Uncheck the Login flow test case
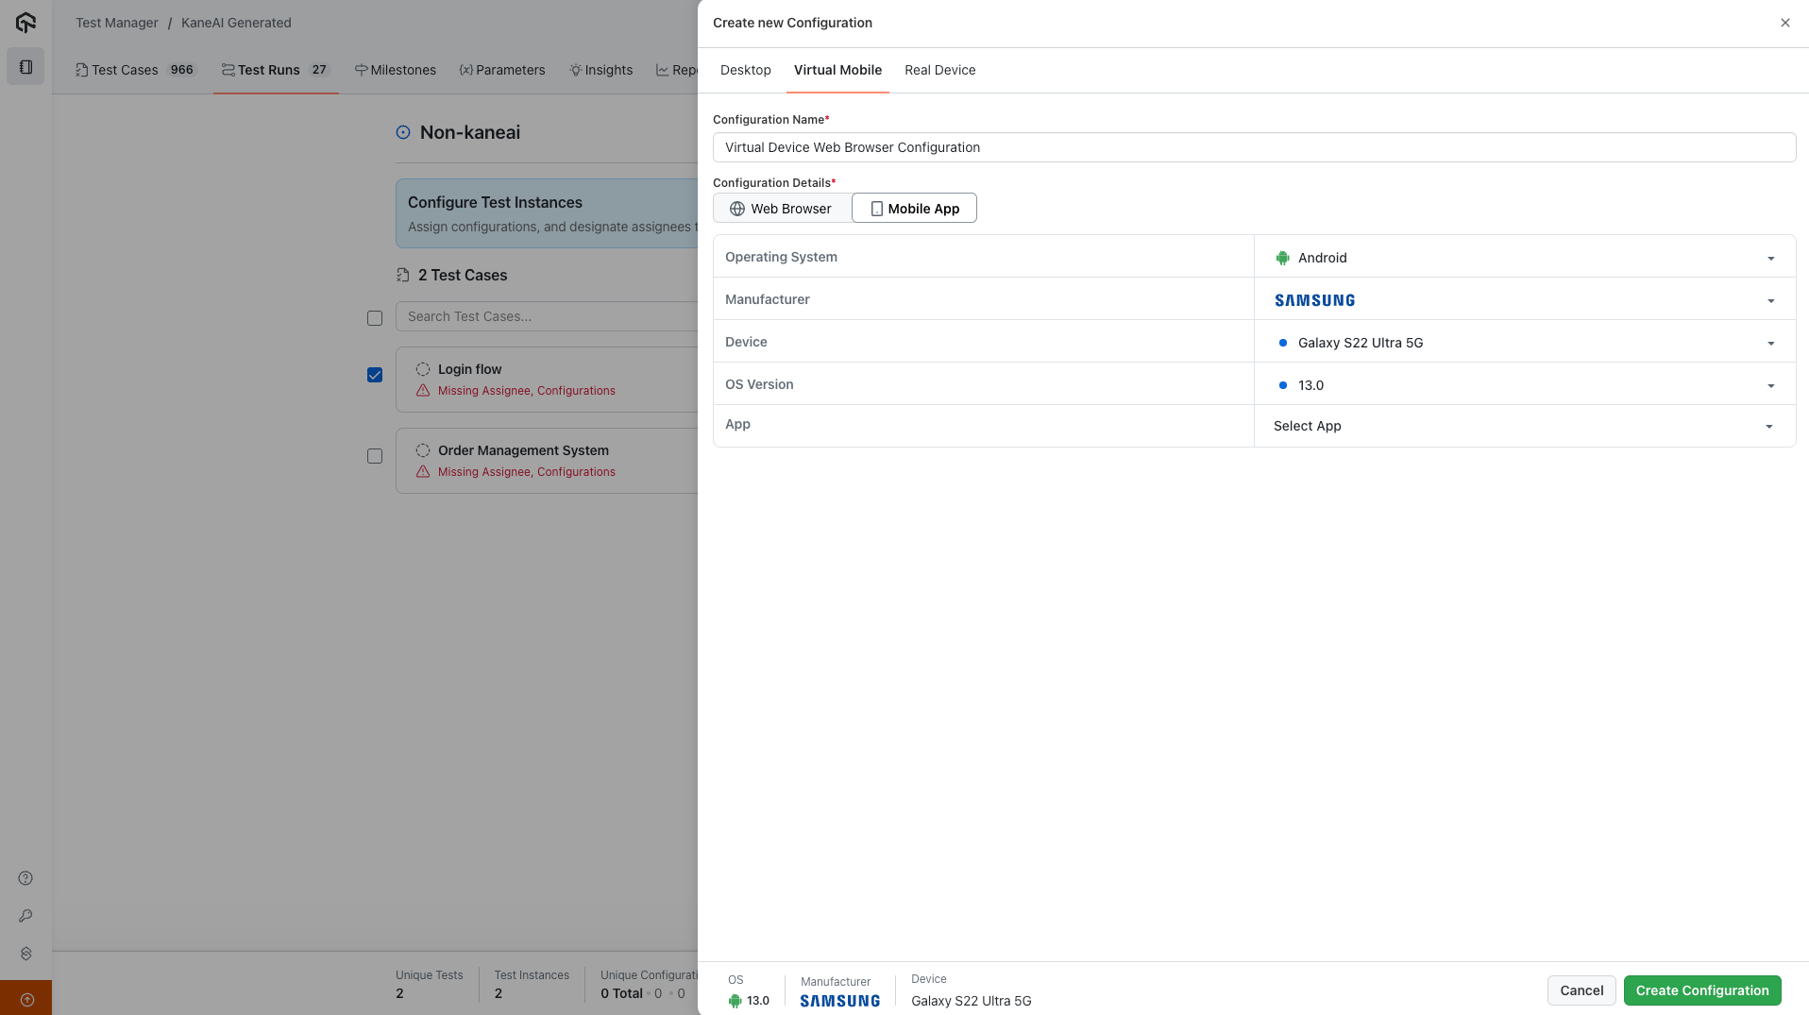 pyautogui.click(x=374, y=375)
